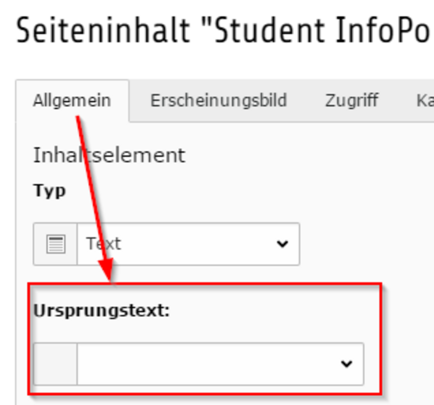Click the Seiteninhalt page title

(x=223, y=30)
